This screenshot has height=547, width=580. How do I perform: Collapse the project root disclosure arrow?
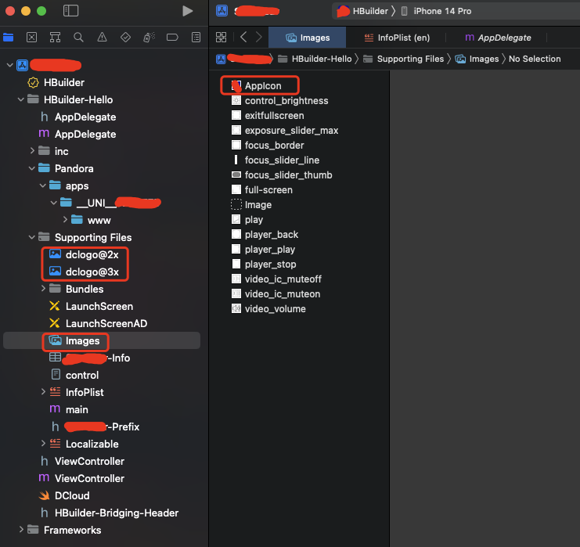(10, 66)
